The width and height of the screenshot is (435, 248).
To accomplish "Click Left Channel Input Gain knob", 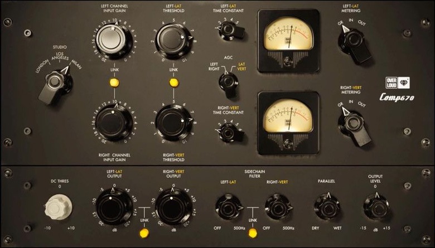I will (114, 41).
